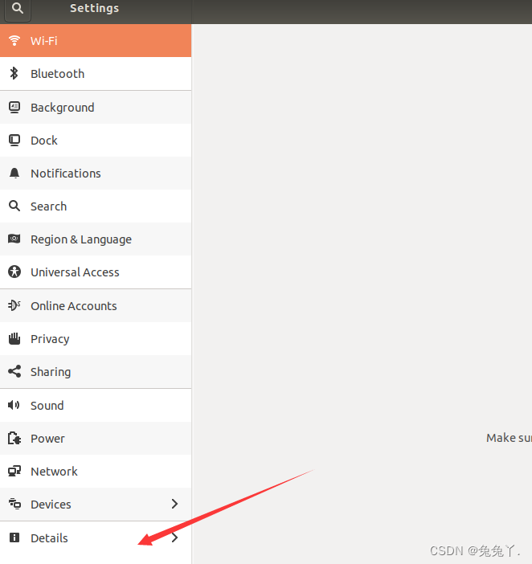Open the Sharing entry
This screenshot has width=532, height=564.
(96, 371)
